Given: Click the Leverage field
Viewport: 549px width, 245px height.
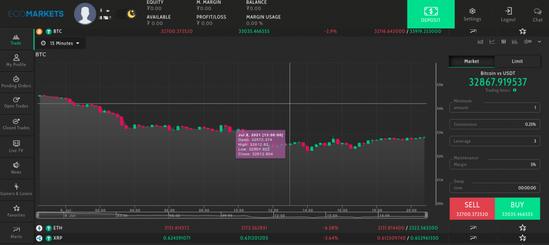Looking at the screenshot, I should tap(495, 141).
